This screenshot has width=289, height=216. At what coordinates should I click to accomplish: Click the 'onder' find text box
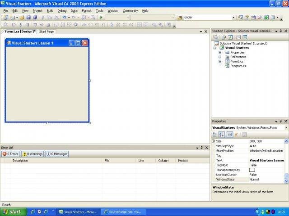click(x=207, y=18)
